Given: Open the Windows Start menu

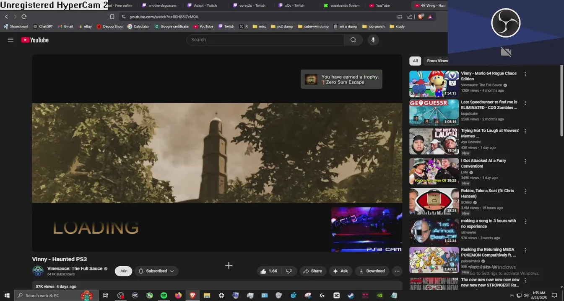Looking at the screenshot, I should point(7,295).
